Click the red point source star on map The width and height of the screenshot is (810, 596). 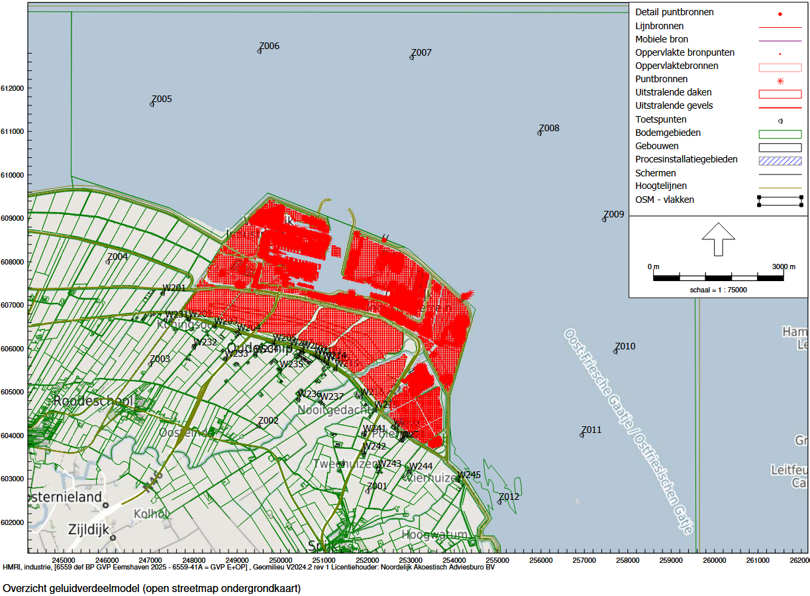468,294
